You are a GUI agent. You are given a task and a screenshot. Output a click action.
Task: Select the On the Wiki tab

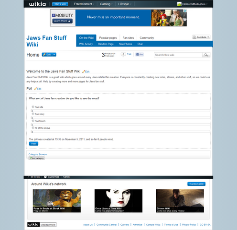coord(86,38)
